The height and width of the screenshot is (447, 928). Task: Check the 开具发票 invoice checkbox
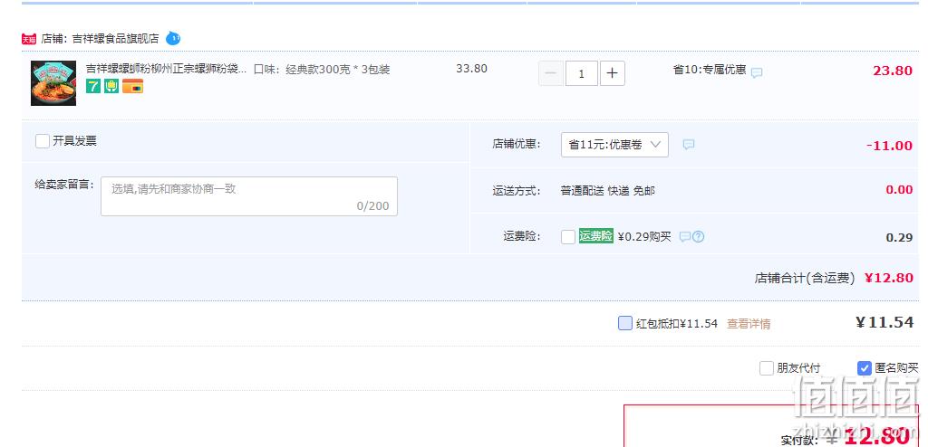tap(43, 141)
